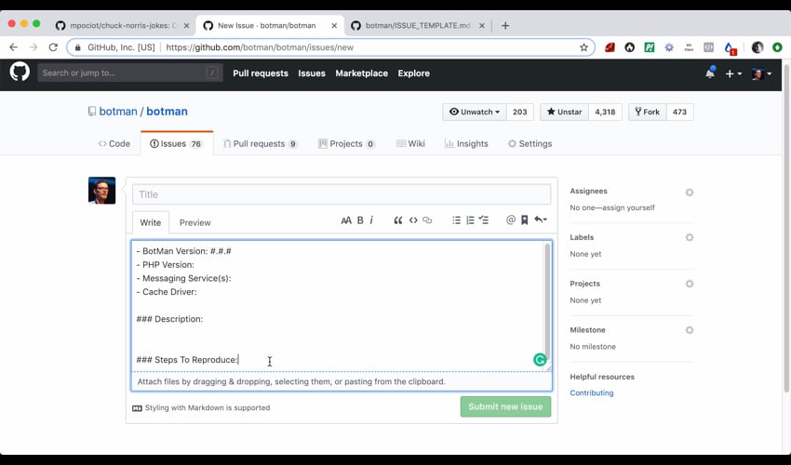Click the GitHub Octocat logo

tap(20, 73)
